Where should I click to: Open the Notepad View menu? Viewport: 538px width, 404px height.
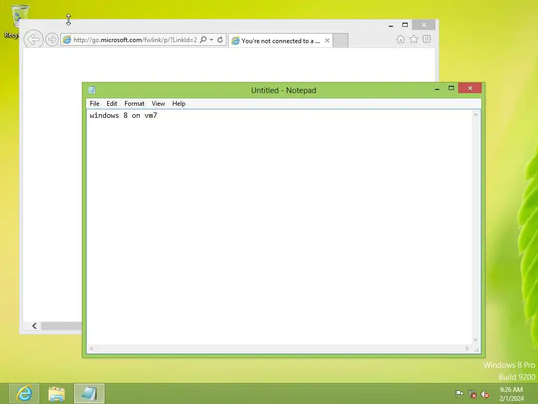[158, 104]
